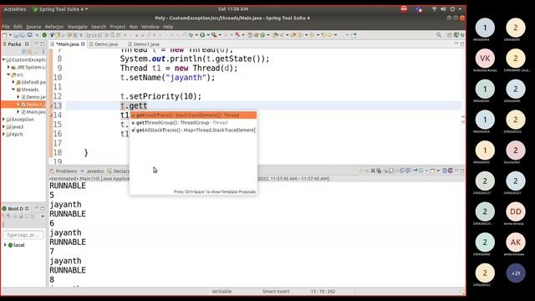Click Collapse All in Package Explorer toolbar
535x301 pixels.
[x=24, y=52]
